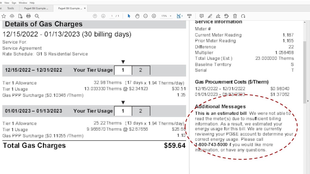Open the Fill & Sign tool
310x174 pixels.
pyautogui.click(x=218, y=16)
